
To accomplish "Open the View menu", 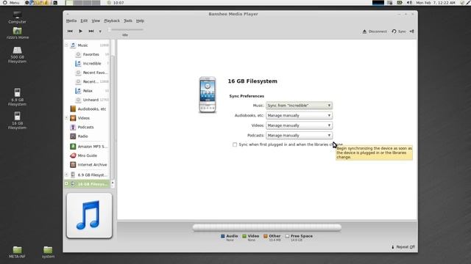I will point(96,21).
